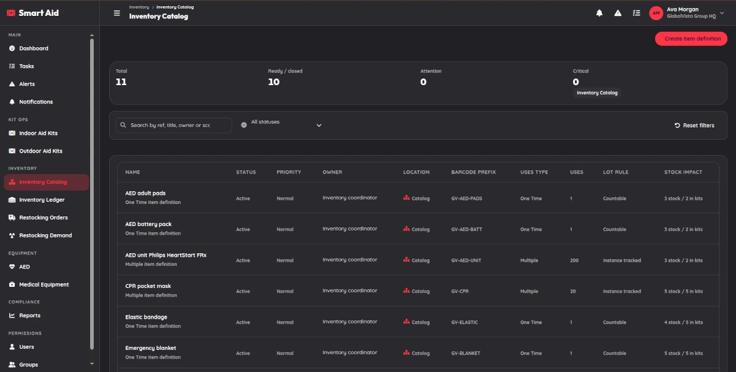Screen dimensions: 736x372
Task: Sort by the STOCK IMPACT column header
Action: tap(683, 172)
